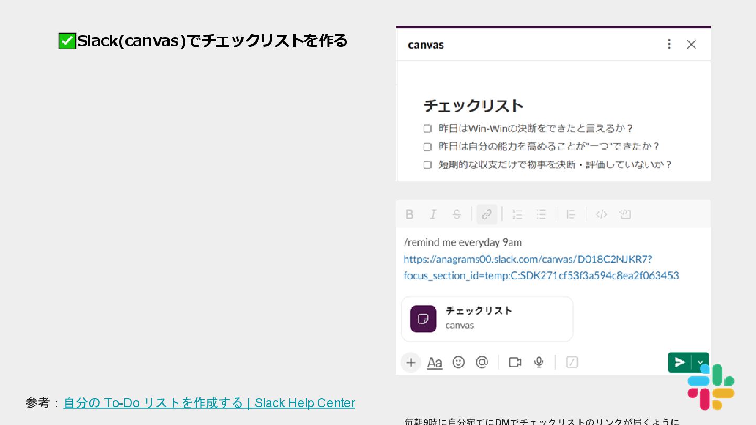Toggle italic formatting in message composer
This screenshot has width=756, height=425.
click(433, 214)
